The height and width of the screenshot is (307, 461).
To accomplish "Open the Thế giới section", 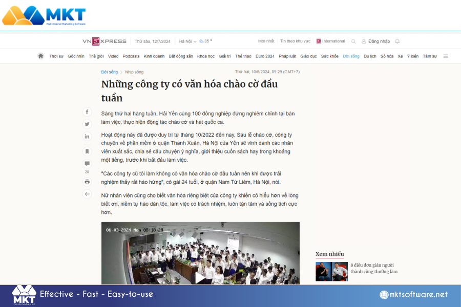I will [x=96, y=56].
